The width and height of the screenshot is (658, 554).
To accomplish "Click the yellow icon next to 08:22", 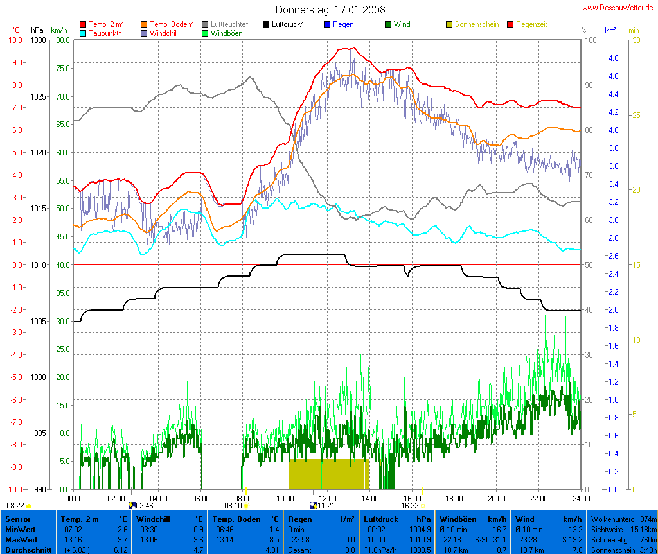I will (29, 506).
